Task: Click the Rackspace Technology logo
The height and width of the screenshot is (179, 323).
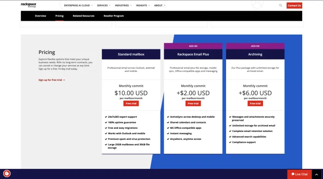Action: [29, 5]
